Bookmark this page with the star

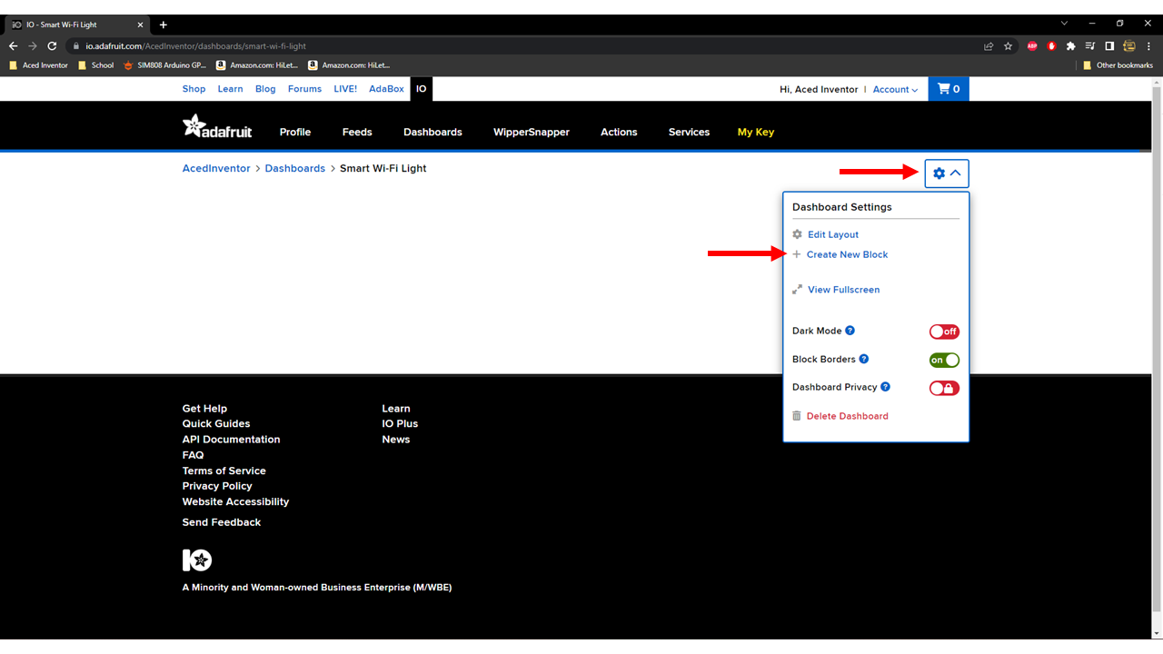coord(1008,46)
